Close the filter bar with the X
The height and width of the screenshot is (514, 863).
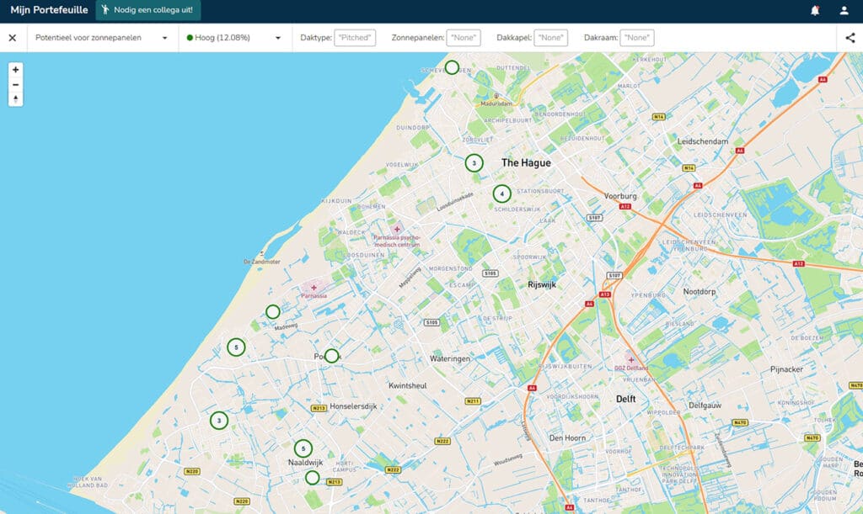(13, 38)
